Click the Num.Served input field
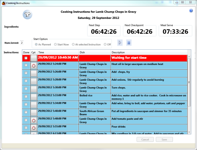The image size is (197, 150). [x=22, y=43]
